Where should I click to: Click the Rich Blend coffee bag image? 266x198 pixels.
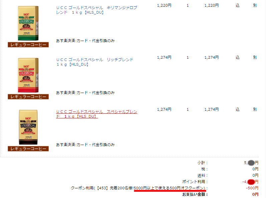[x=28, y=75]
